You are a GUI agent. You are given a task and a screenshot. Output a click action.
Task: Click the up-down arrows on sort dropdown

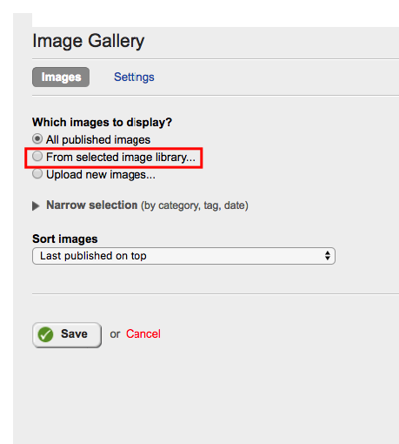pos(328,256)
